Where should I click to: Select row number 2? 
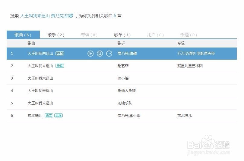[x=12, y=66]
